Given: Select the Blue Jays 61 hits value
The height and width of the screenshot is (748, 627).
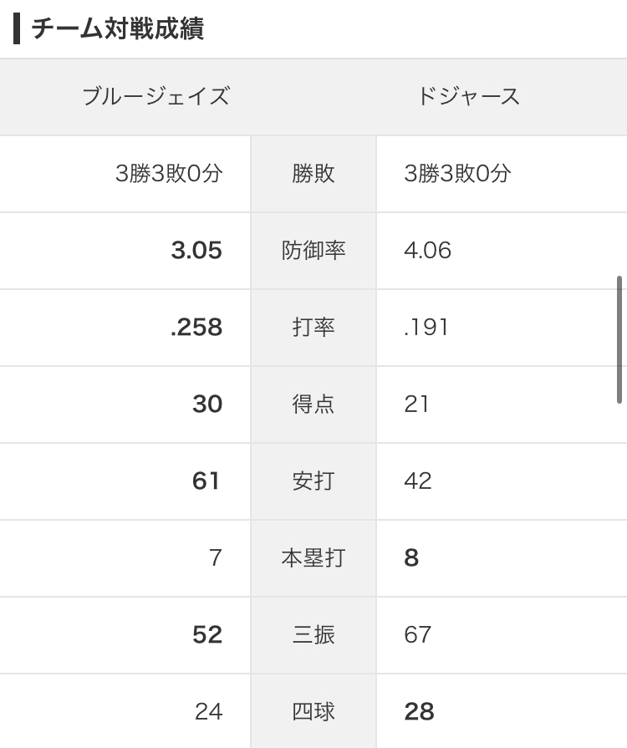Looking at the screenshot, I should click(206, 481).
